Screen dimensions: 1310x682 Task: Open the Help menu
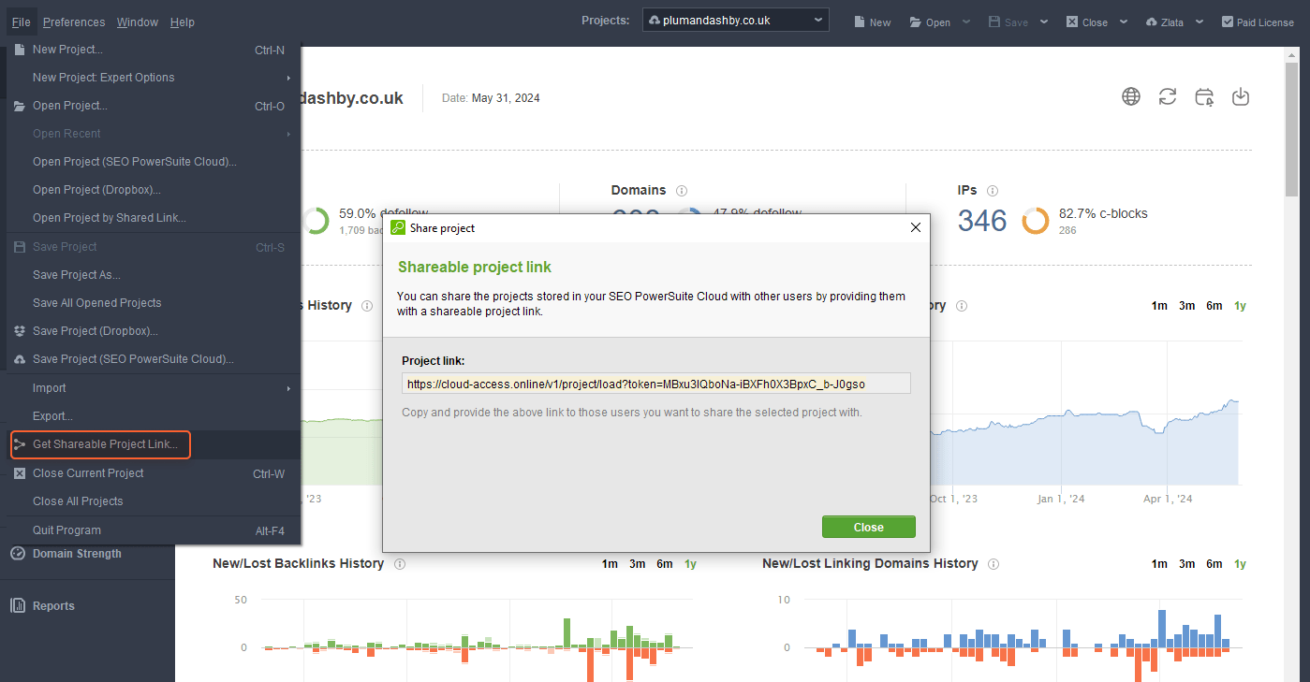183,22
